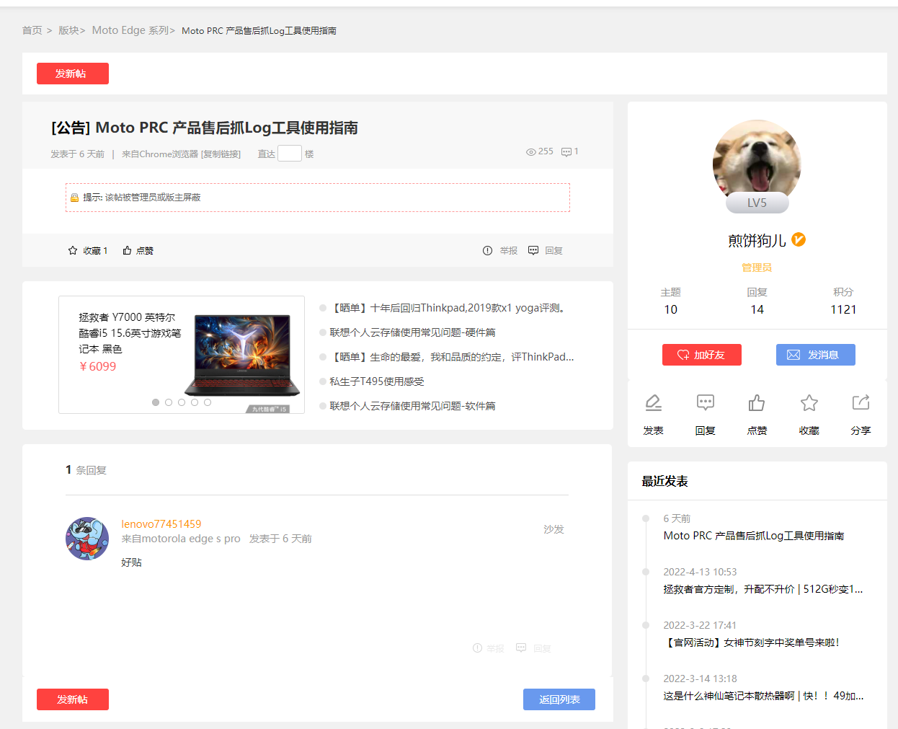Select the second carousel dot
The width and height of the screenshot is (898, 729).
coord(169,402)
